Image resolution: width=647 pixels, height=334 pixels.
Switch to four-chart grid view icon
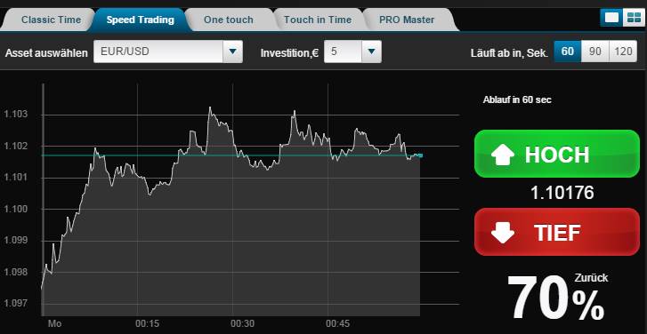(634, 17)
